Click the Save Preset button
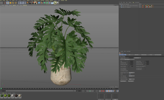The image size is (164, 100). click(131, 81)
